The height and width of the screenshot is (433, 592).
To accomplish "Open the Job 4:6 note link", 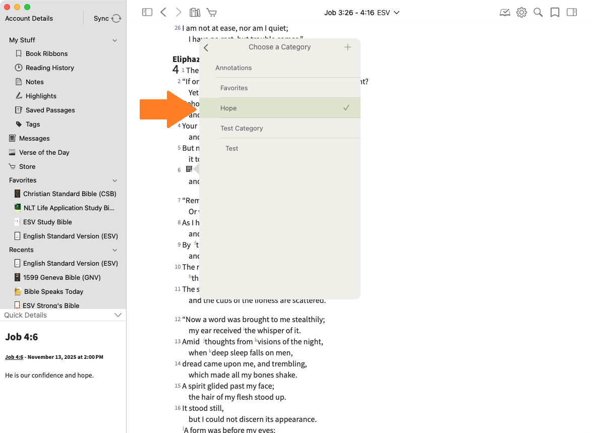I will (14, 357).
